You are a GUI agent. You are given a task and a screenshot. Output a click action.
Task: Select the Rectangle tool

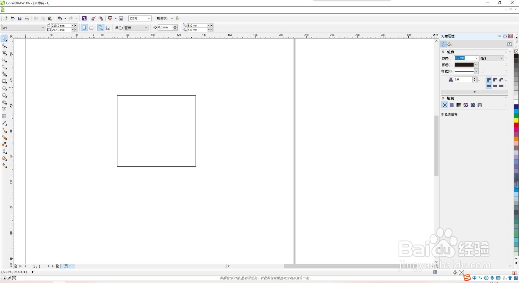tap(4, 81)
